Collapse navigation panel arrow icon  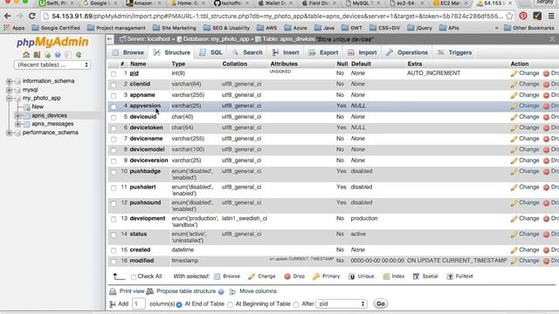tap(110, 38)
